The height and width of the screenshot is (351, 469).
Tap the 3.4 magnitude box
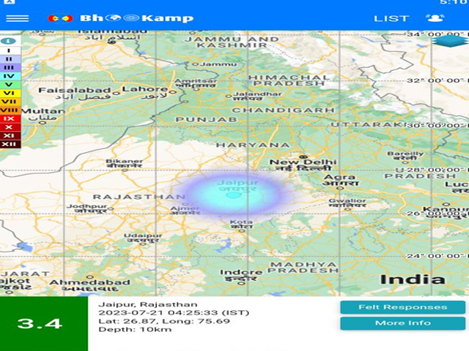[x=44, y=323]
